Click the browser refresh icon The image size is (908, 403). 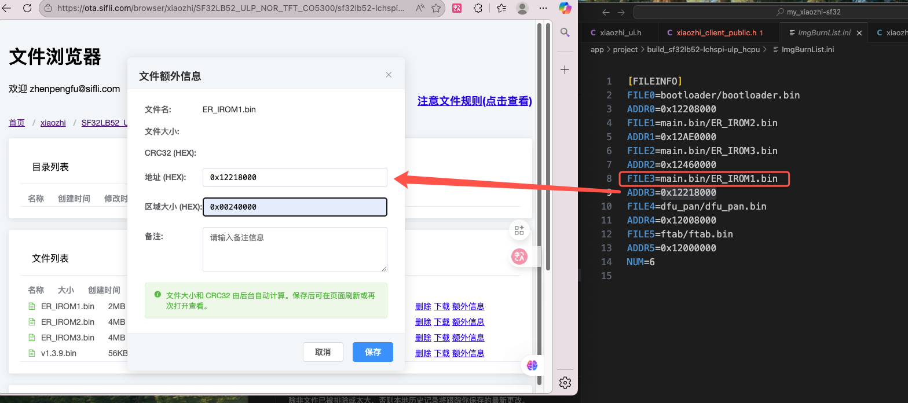[x=28, y=9]
